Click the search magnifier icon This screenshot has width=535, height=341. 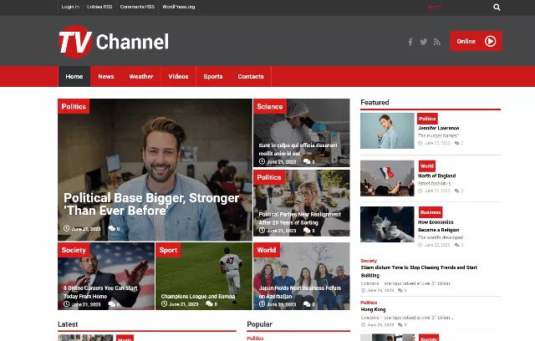click(x=497, y=8)
